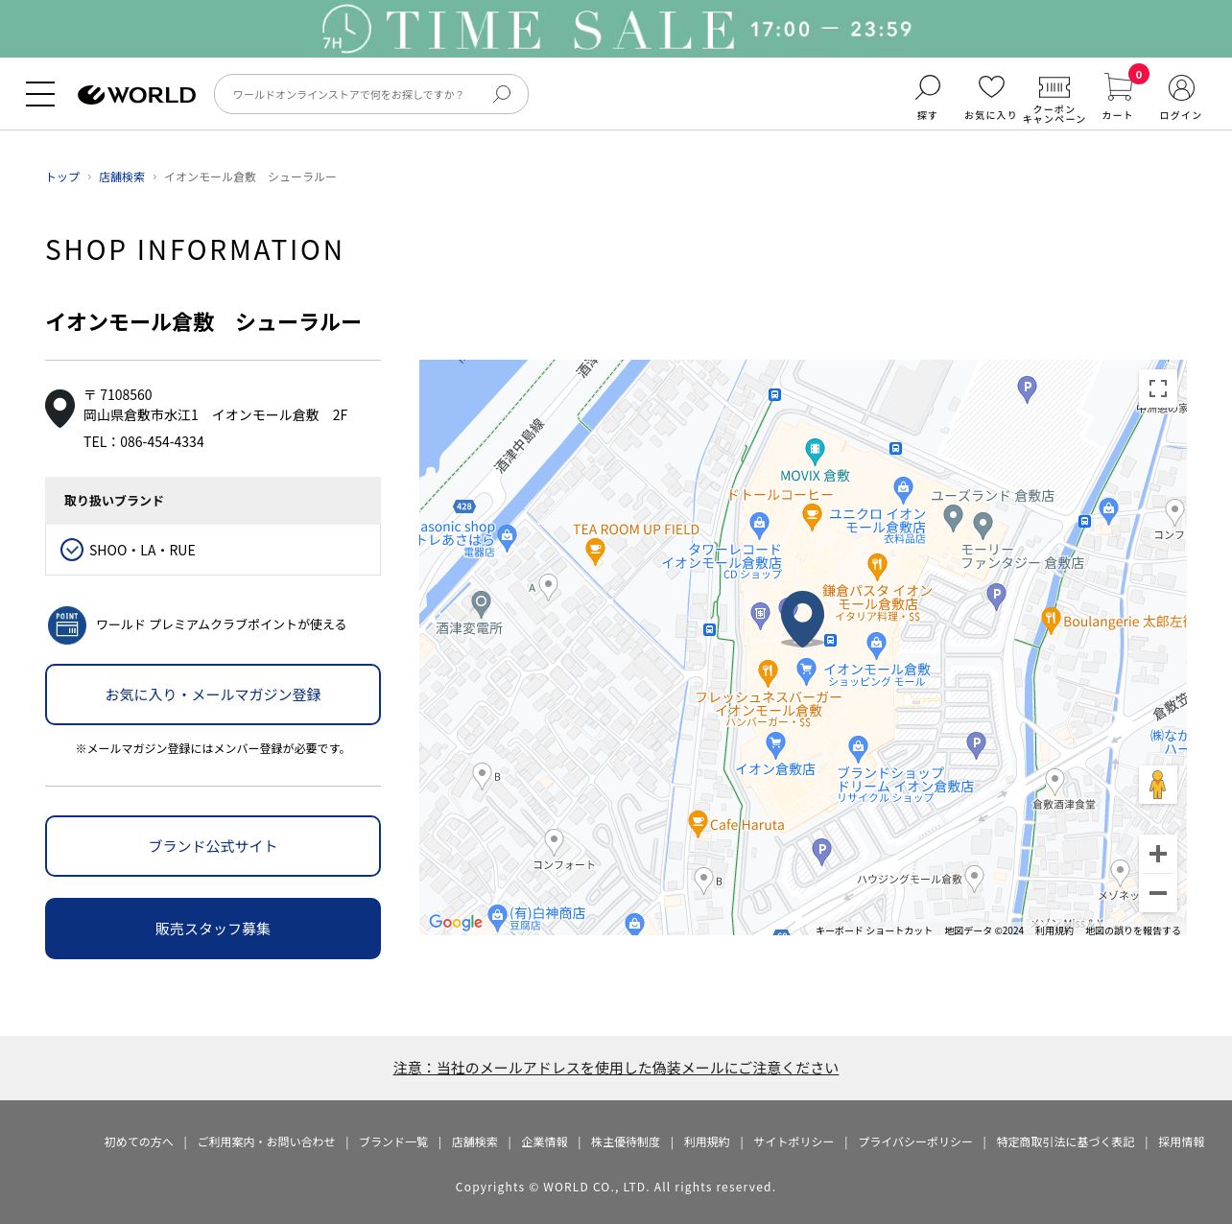Viewport: 1232px width, 1224px height.
Task: Open the hamburger menu
Action: [40, 94]
